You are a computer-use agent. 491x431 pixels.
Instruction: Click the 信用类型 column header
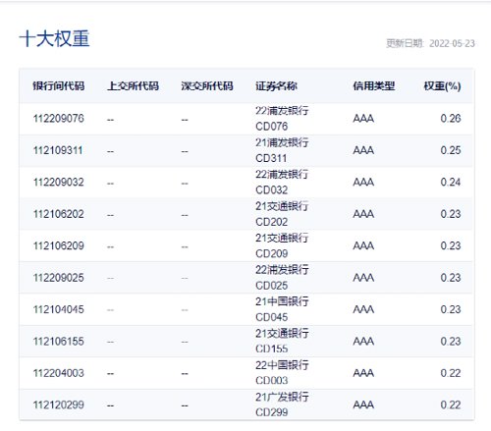(x=374, y=86)
